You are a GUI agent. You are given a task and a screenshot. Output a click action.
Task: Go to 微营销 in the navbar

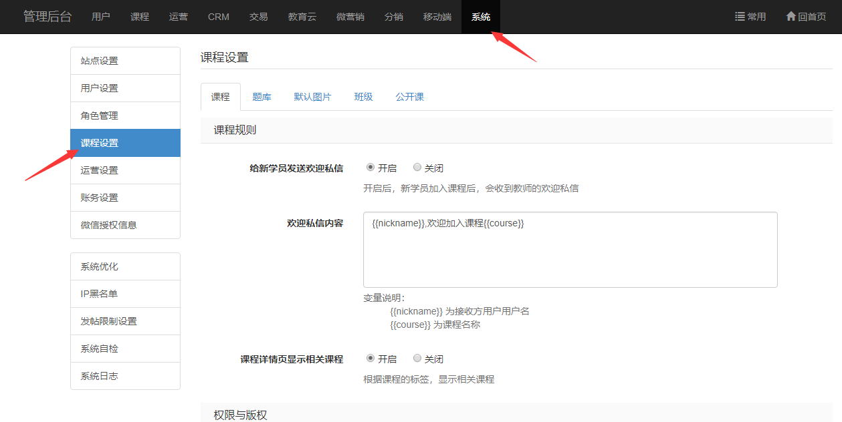pos(350,17)
